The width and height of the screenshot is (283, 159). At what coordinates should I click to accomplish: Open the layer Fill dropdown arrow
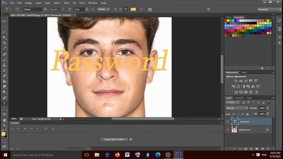point(268,114)
